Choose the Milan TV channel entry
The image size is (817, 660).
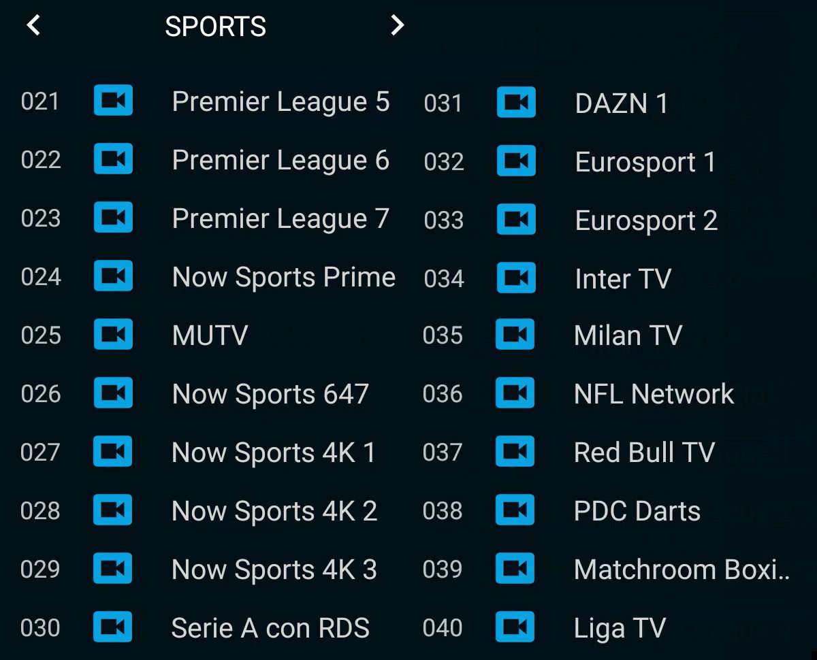tap(626, 335)
